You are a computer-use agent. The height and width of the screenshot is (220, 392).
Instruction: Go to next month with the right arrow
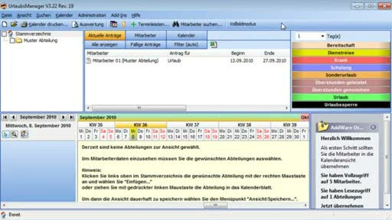click(x=64, y=117)
